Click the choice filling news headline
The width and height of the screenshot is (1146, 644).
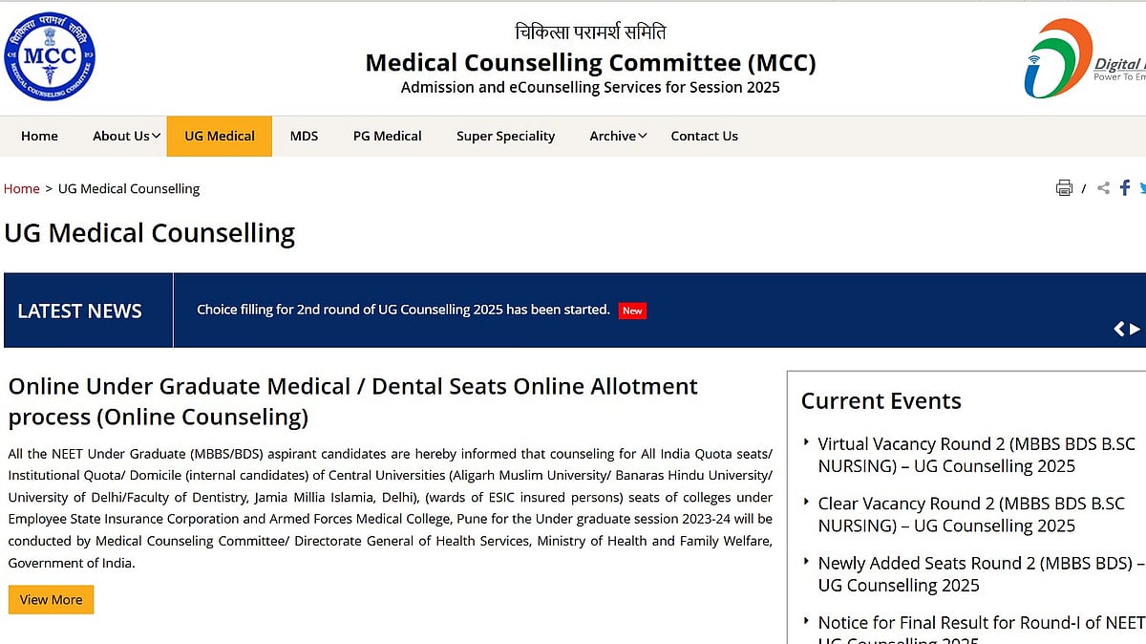tap(403, 310)
